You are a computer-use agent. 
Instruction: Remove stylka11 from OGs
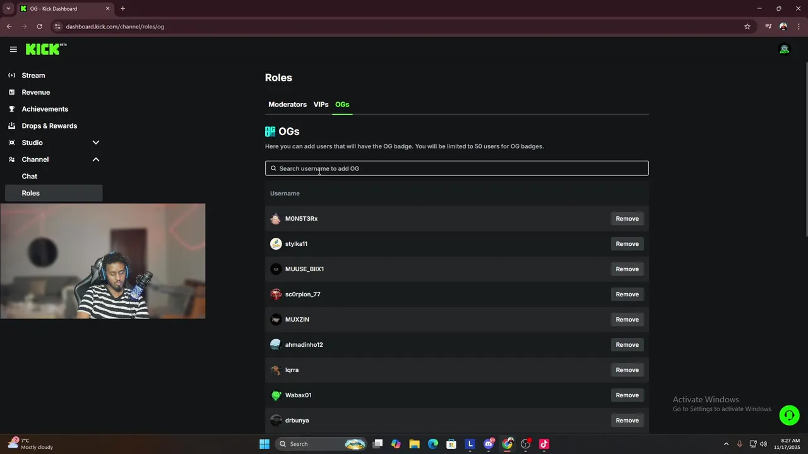coord(627,244)
